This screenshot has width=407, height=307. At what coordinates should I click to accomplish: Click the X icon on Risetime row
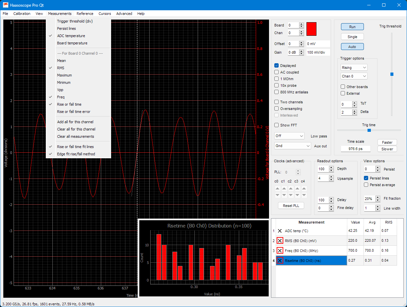[280, 261]
